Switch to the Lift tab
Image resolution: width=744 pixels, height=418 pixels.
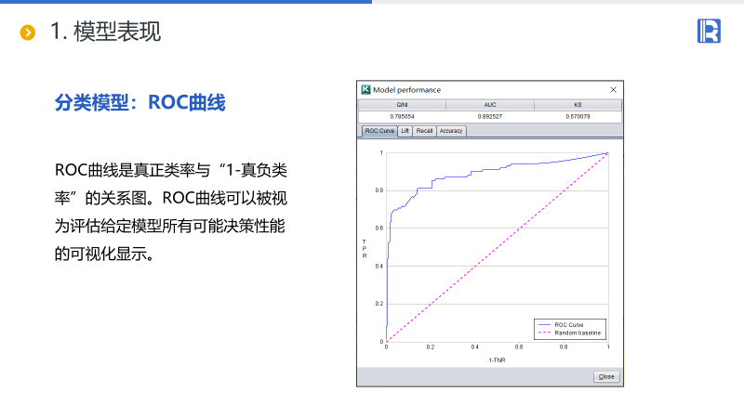pyautogui.click(x=405, y=131)
